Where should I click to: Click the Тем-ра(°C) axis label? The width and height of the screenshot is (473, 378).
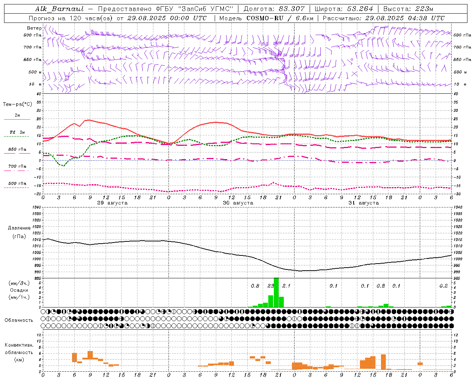tap(17, 104)
